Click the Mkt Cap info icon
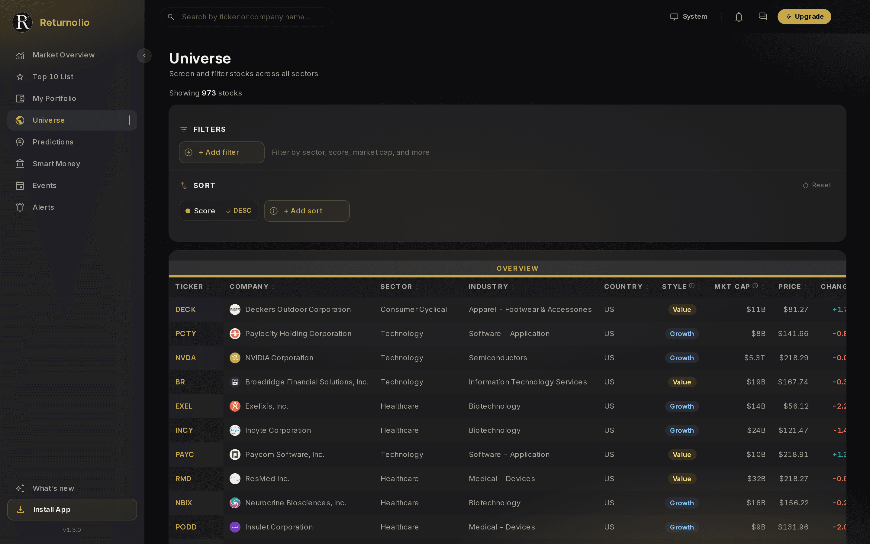The width and height of the screenshot is (870, 544). 755,286
